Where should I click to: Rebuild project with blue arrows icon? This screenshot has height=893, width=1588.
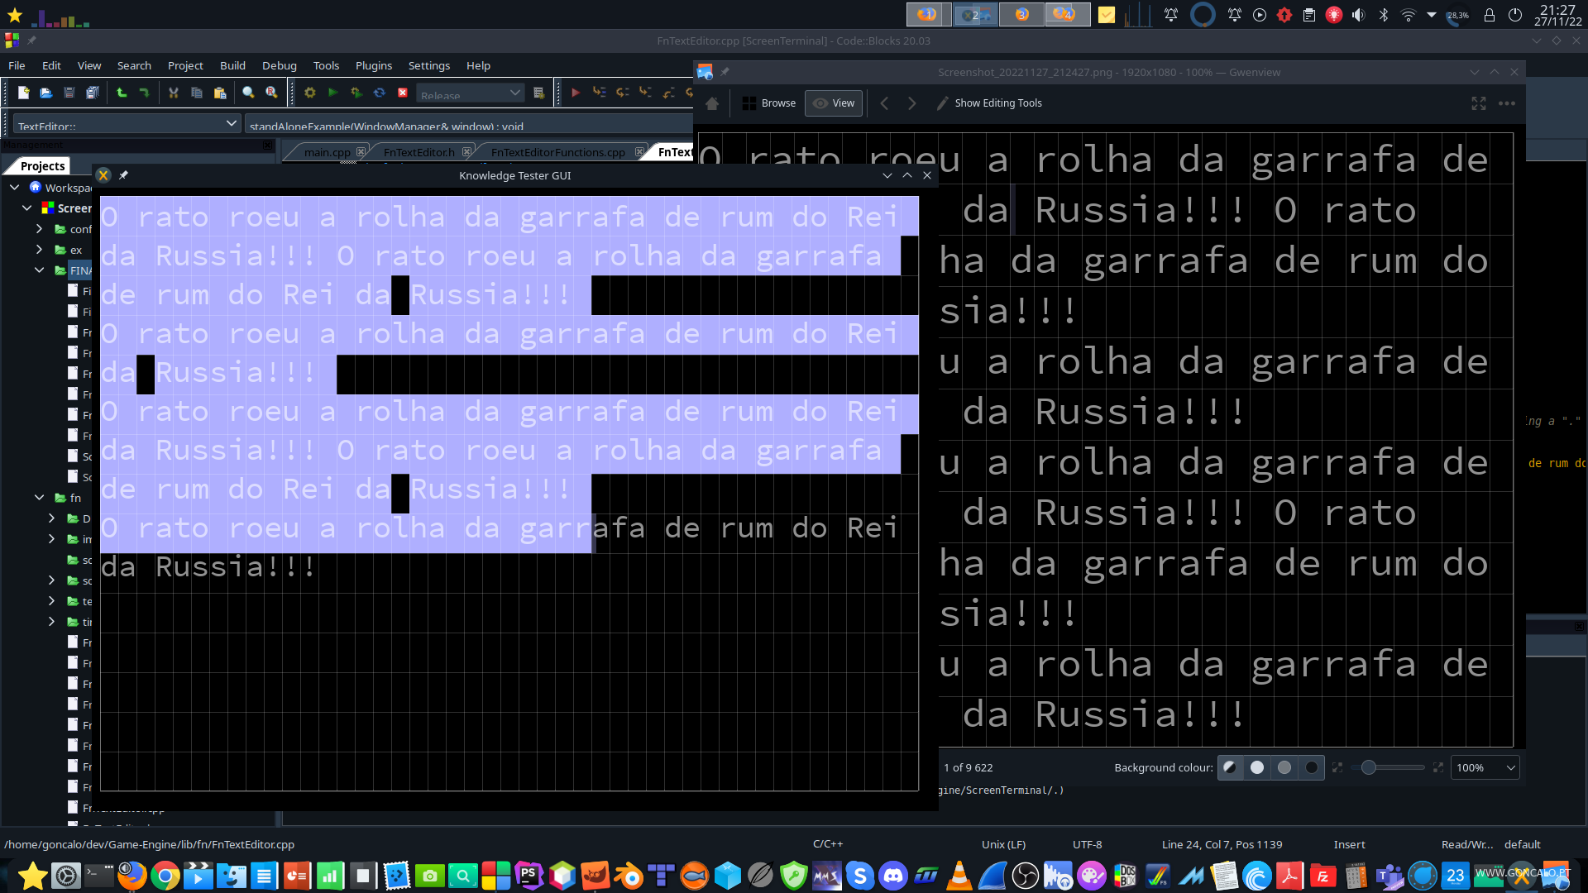379,93
